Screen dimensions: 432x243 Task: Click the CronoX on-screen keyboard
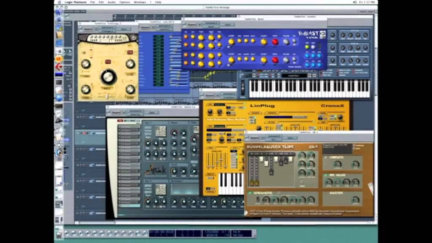231,184
